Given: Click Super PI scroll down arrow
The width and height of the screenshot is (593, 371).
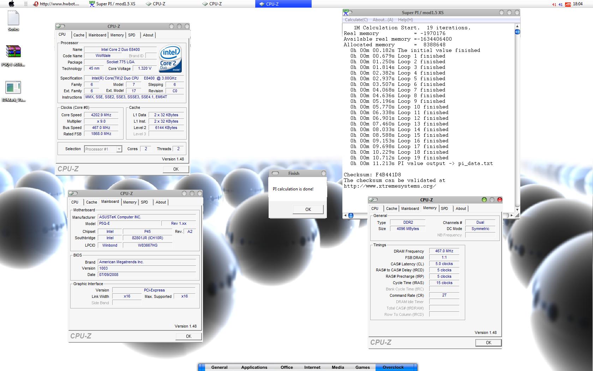Looking at the screenshot, I should pos(517,210).
